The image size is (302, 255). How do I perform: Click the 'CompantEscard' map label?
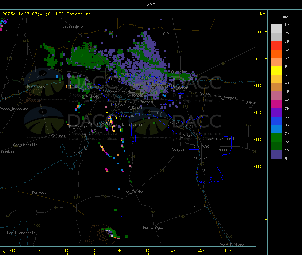tap(220, 139)
